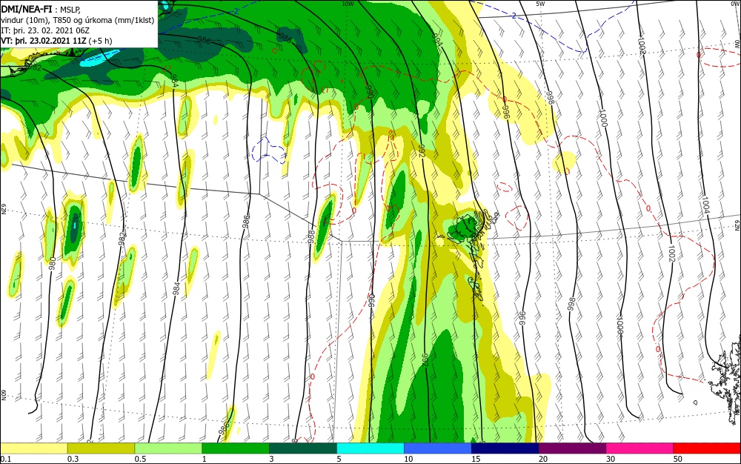
Task: Click the pink 30–50 legend swatch
Action: 639,448
